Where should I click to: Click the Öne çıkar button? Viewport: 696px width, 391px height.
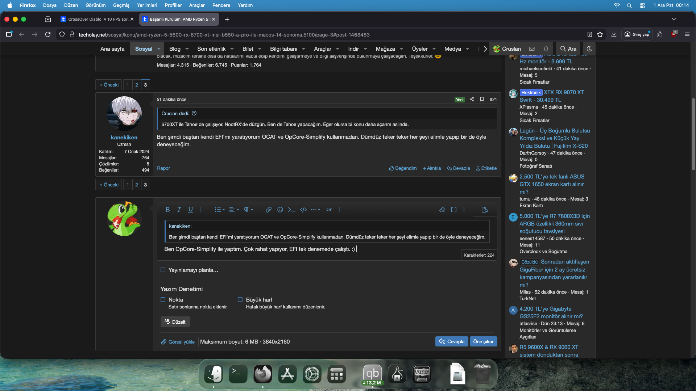pyautogui.click(x=483, y=341)
